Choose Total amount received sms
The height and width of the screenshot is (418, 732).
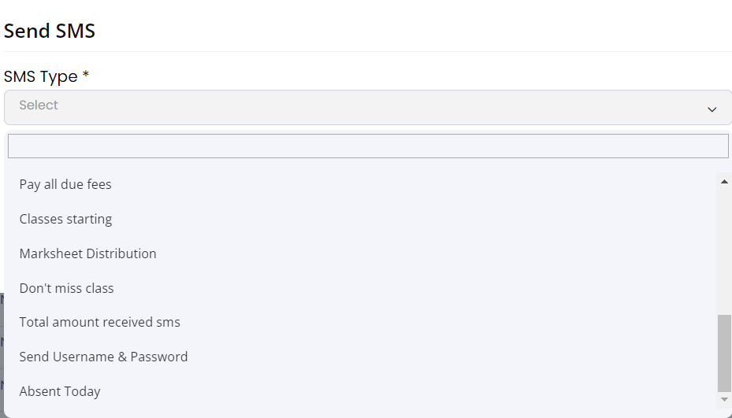[99, 322]
